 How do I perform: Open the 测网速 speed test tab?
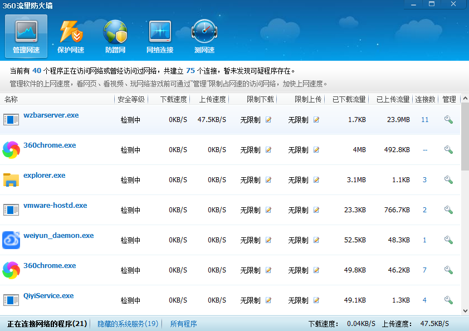point(204,36)
